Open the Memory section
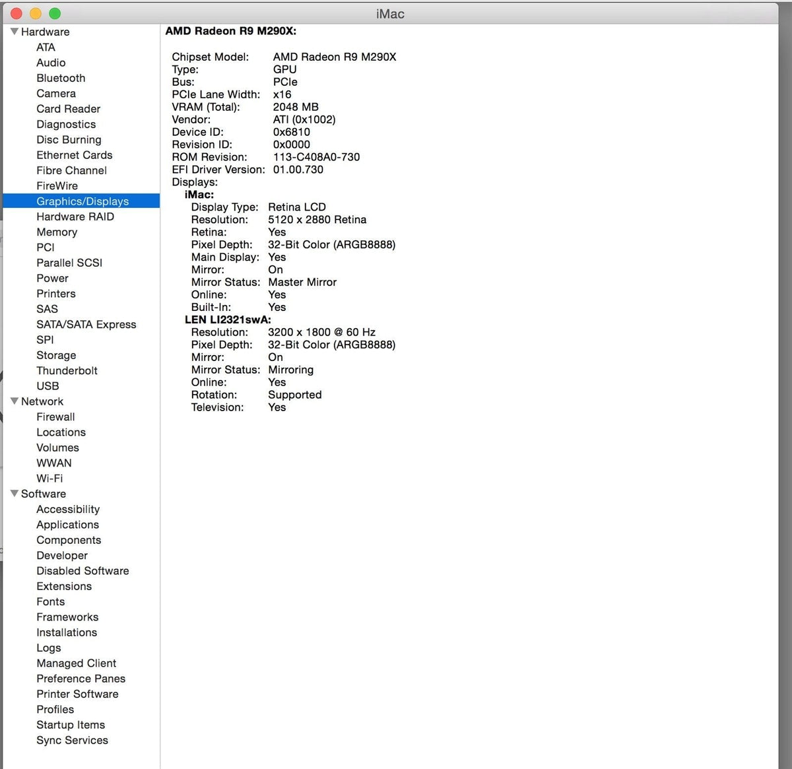 (57, 232)
